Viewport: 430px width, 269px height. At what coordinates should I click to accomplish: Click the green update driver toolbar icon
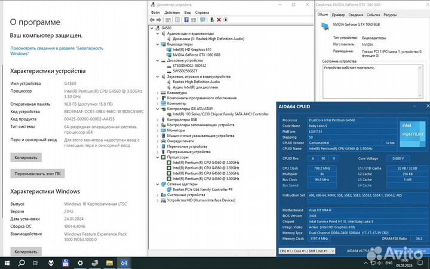tap(212, 20)
